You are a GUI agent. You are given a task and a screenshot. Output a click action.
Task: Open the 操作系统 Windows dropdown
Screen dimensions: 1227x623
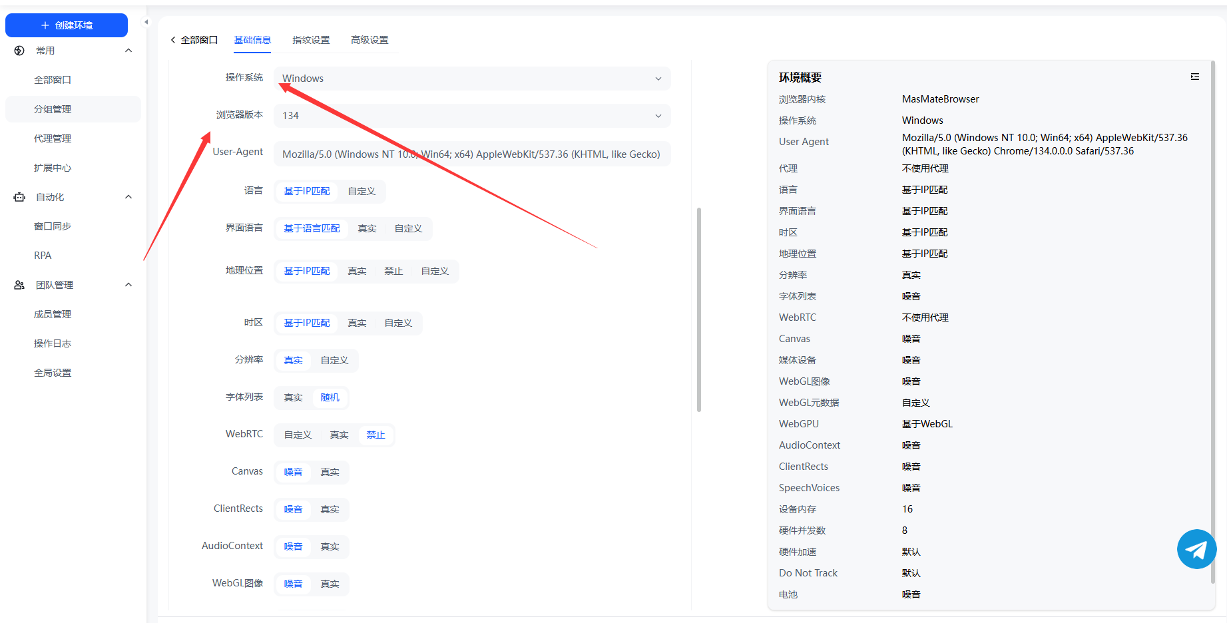[471, 79]
